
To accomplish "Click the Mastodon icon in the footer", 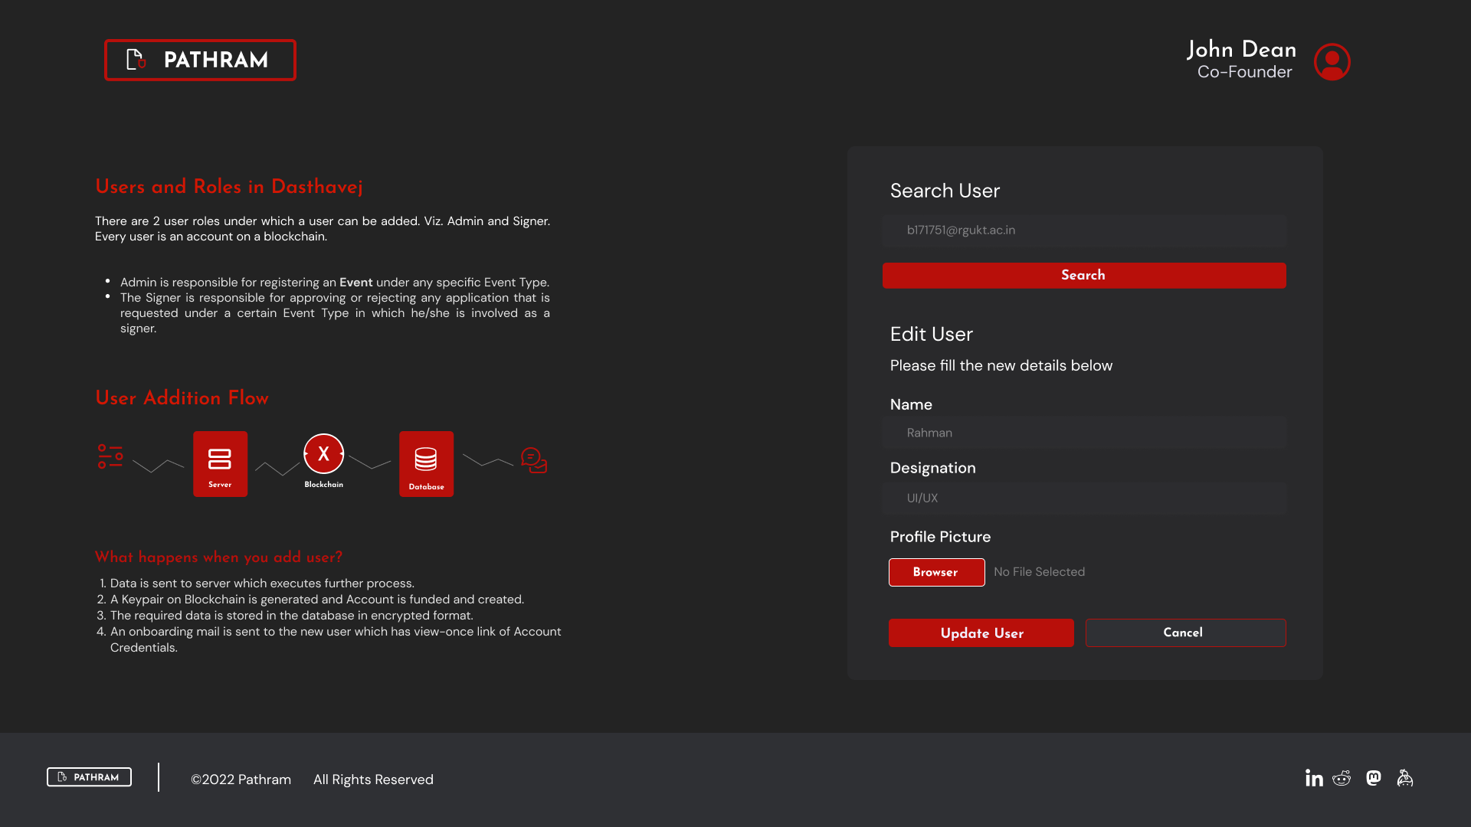I will pyautogui.click(x=1374, y=778).
